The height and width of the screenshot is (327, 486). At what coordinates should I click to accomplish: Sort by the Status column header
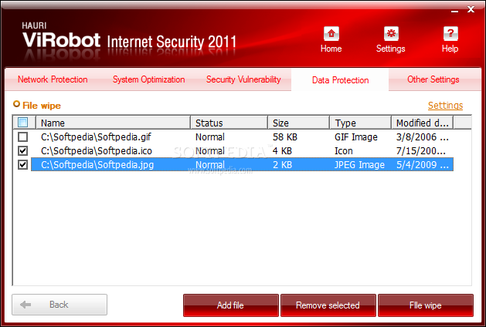(x=229, y=123)
